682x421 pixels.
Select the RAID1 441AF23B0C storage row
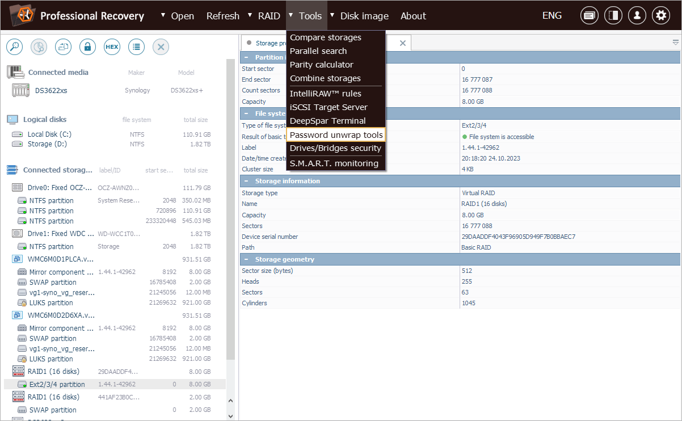point(115,397)
